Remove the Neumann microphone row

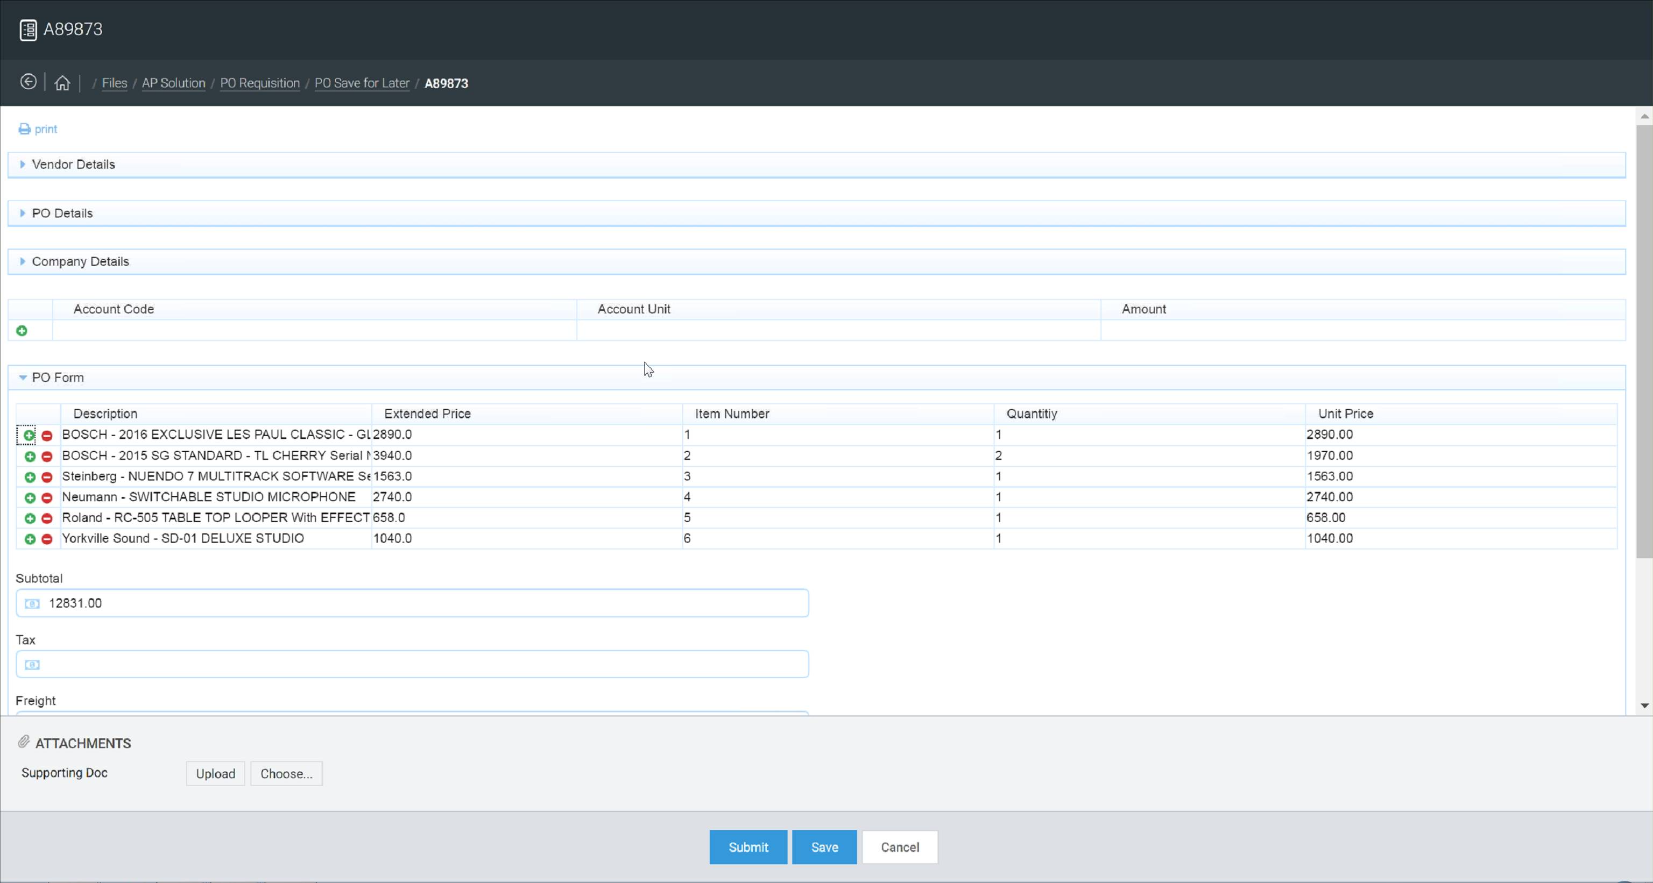(47, 497)
